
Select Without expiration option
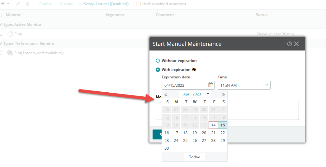[158, 61]
